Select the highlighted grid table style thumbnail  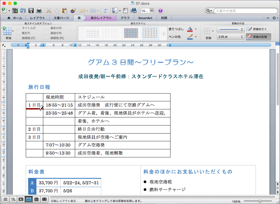pos(150,33)
